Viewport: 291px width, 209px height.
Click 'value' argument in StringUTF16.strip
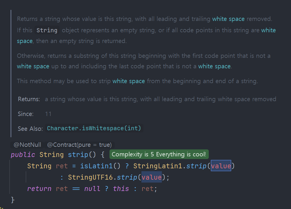[152, 177]
